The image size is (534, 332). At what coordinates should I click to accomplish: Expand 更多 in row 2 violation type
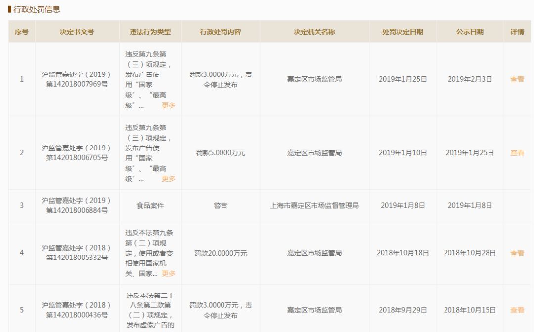click(168, 179)
